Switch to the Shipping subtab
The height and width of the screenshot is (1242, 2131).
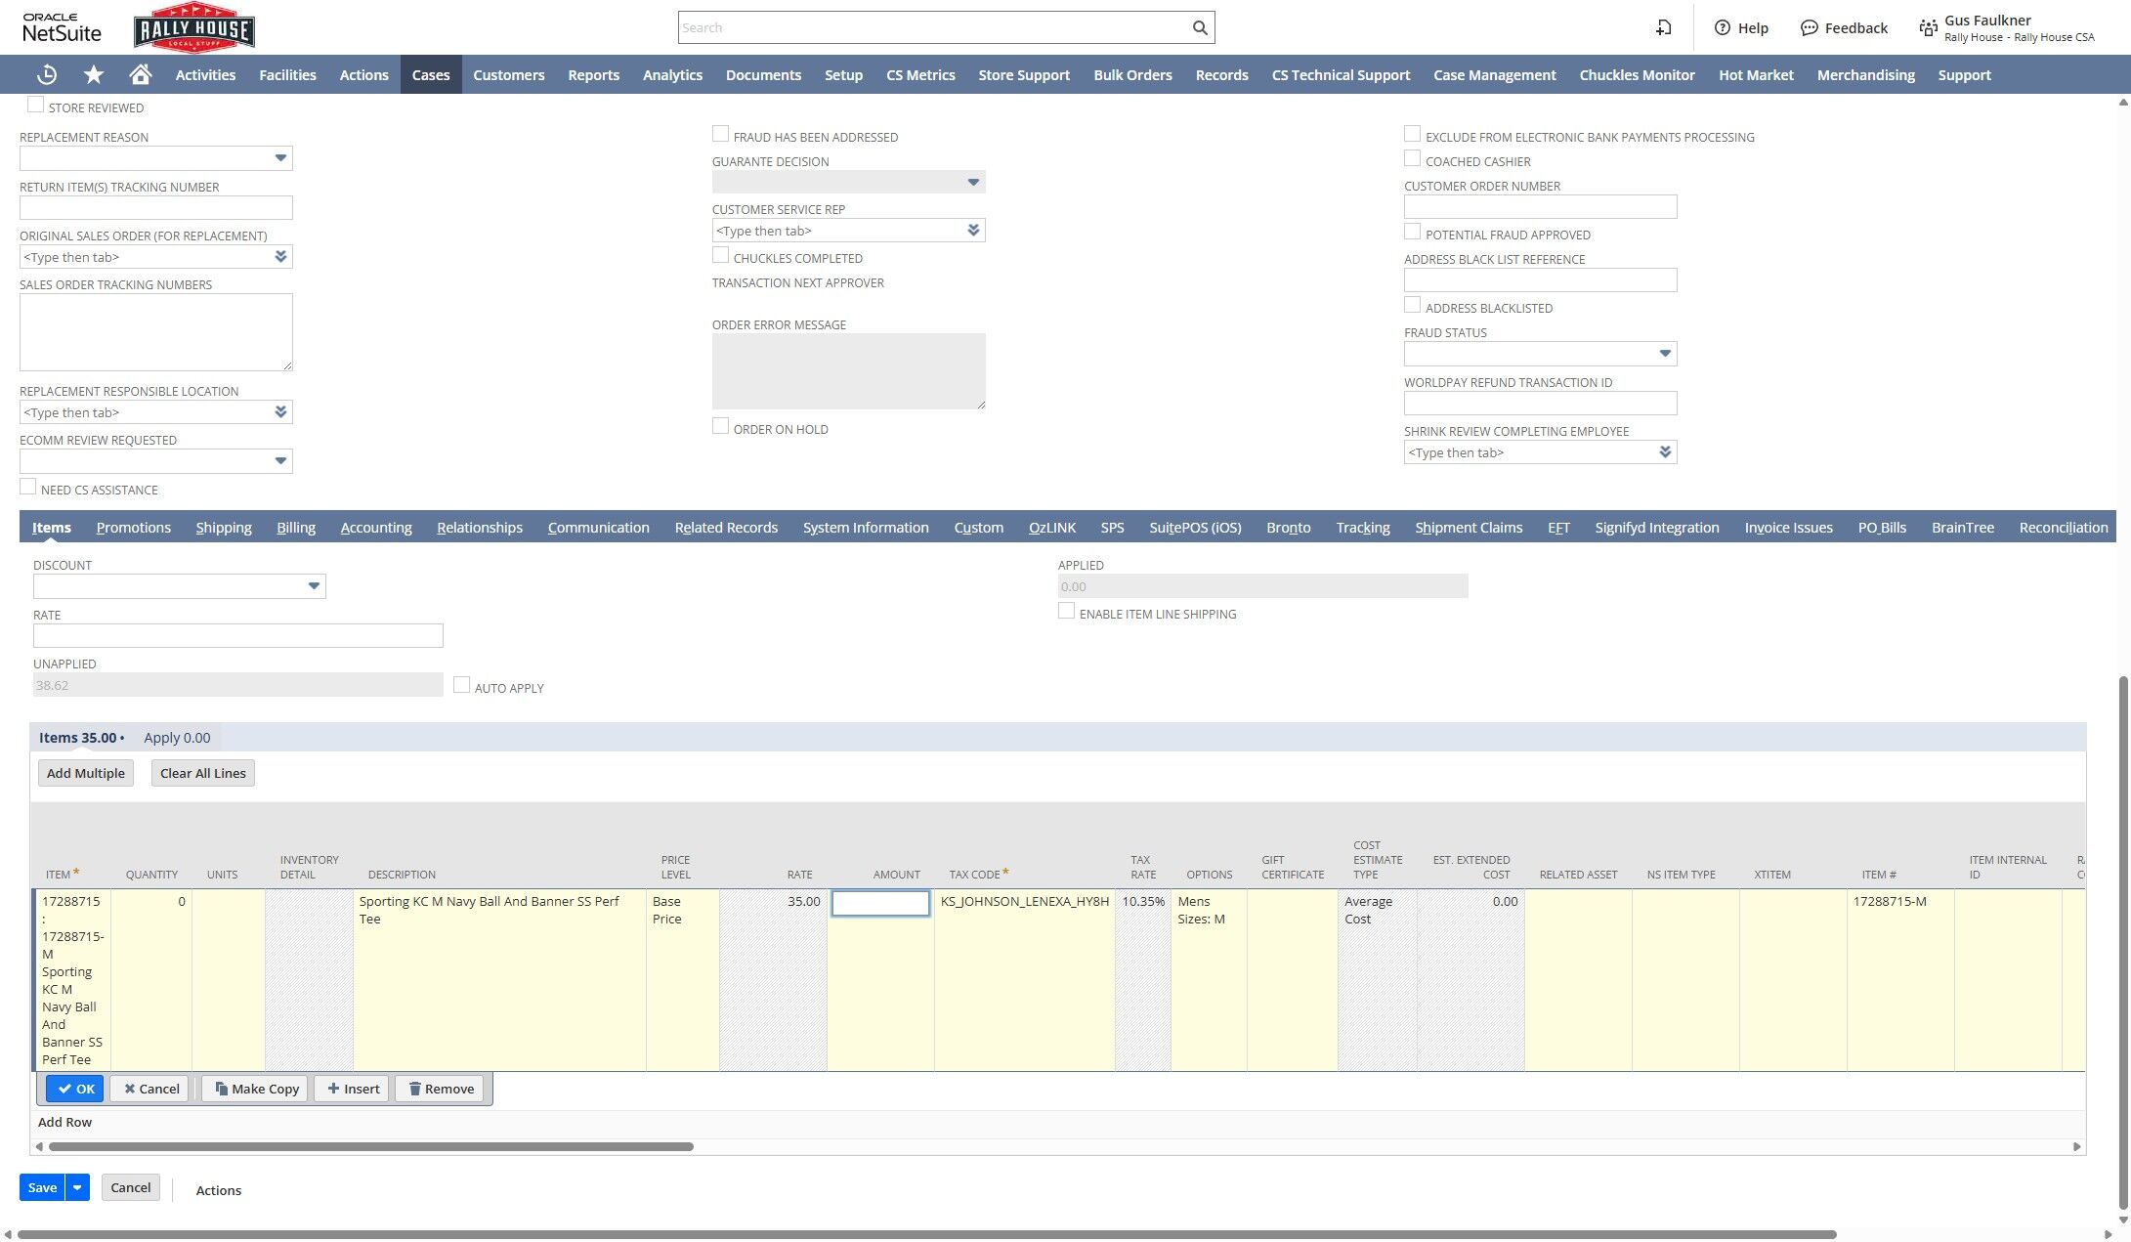(224, 528)
